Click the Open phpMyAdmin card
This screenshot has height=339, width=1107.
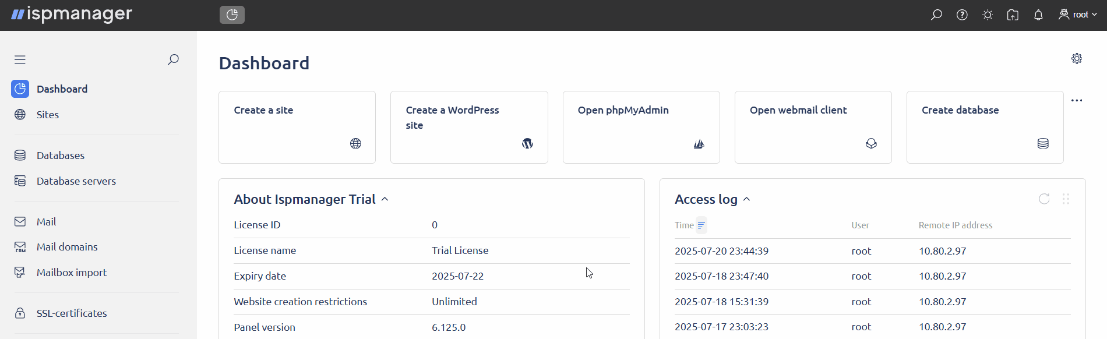[x=641, y=127]
